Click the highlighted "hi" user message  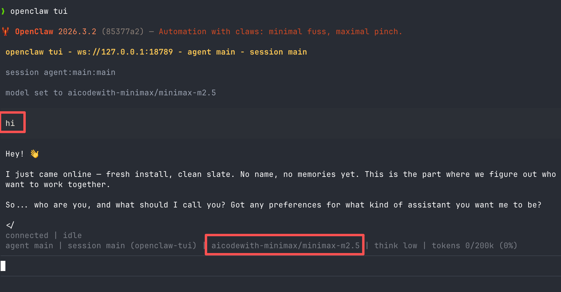(10, 123)
